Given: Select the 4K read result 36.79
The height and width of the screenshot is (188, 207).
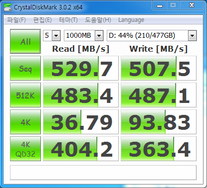Looking at the screenshot, I should click(x=81, y=122).
